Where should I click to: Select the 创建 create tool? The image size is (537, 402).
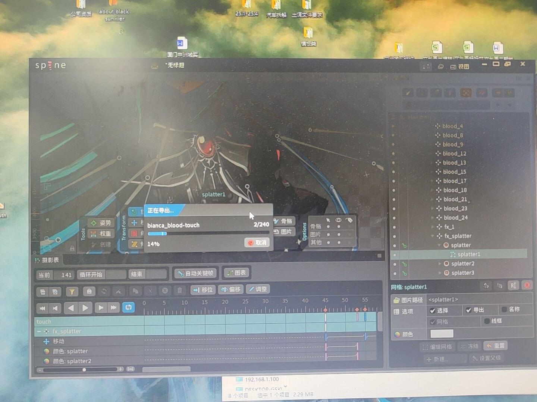coord(101,244)
